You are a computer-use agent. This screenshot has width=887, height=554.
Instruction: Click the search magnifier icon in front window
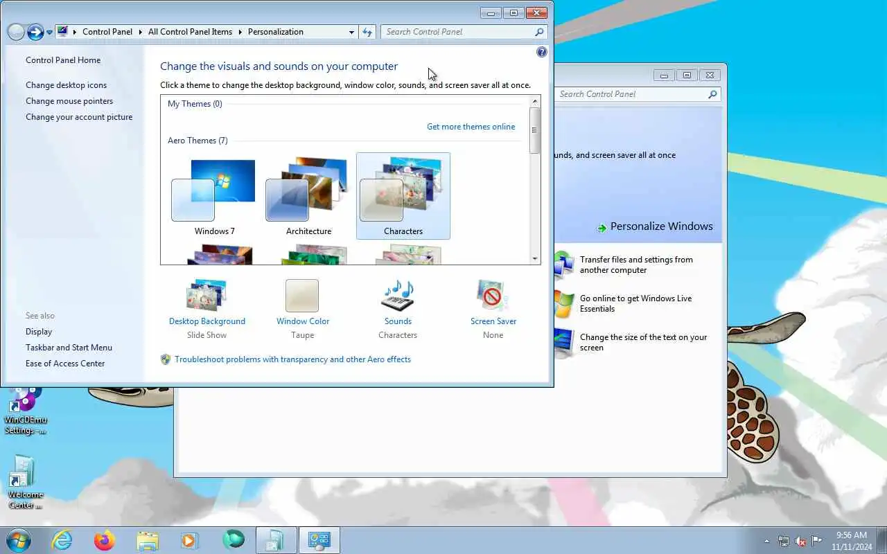point(539,32)
